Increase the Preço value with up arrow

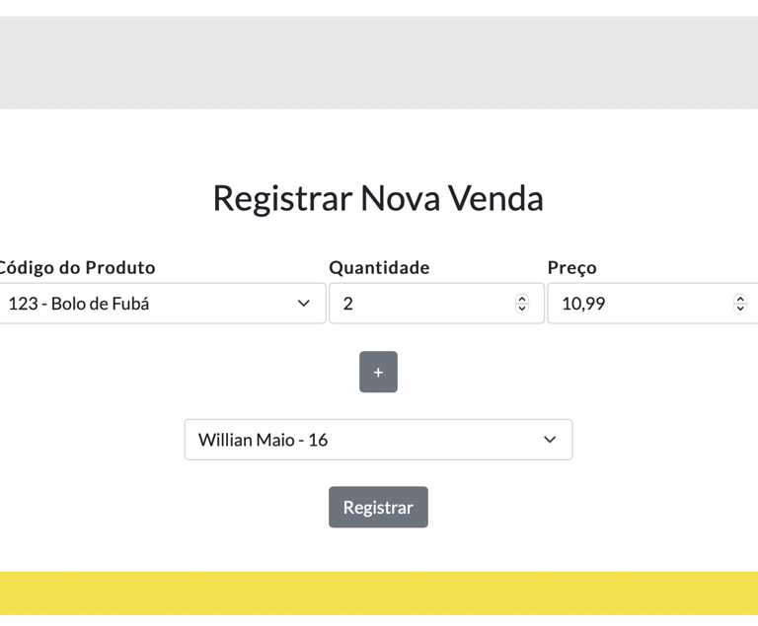pyautogui.click(x=740, y=299)
